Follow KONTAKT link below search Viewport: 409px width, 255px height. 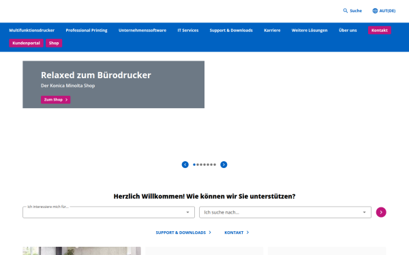click(x=237, y=233)
